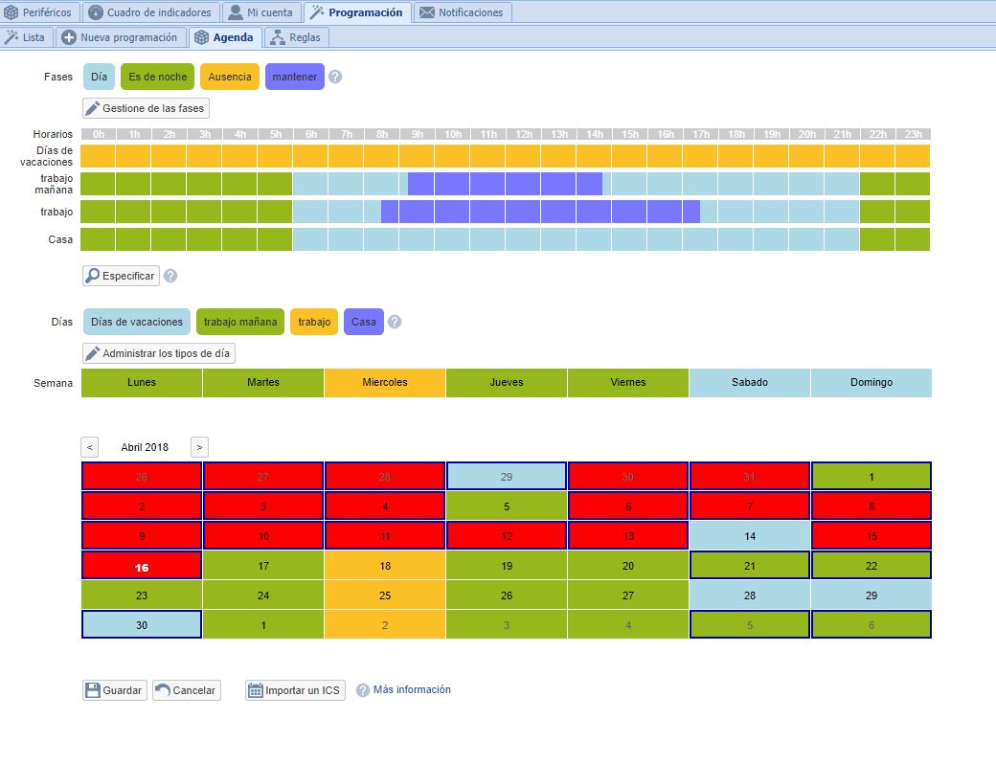
Task: Click Importar un ICS button
Action: click(295, 690)
